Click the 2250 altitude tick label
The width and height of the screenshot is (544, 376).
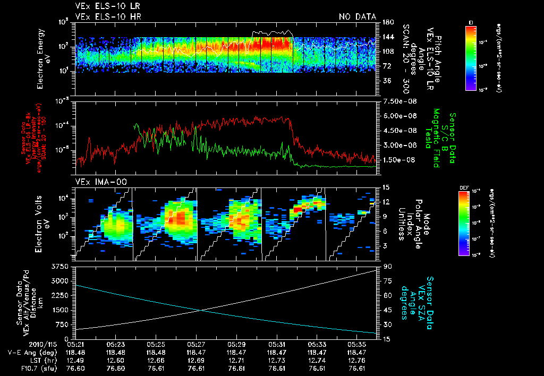(59, 295)
